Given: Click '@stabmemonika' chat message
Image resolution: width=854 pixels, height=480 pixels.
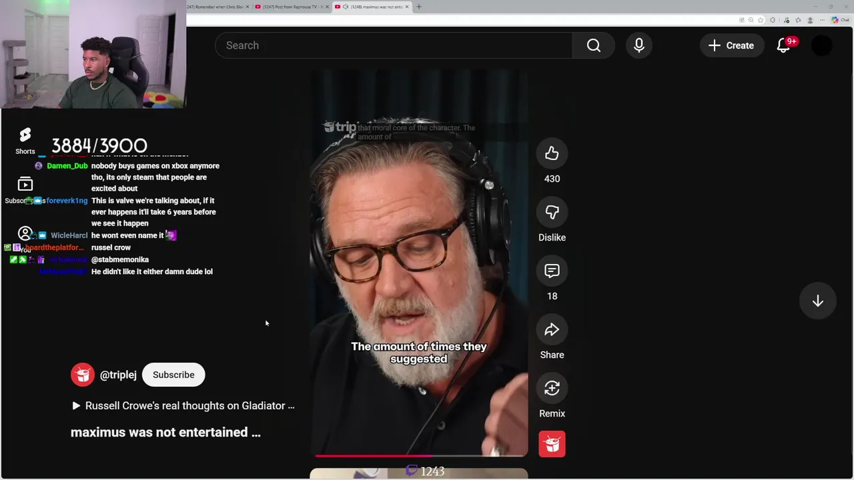Looking at the screenshot, I should coord(120,259).
